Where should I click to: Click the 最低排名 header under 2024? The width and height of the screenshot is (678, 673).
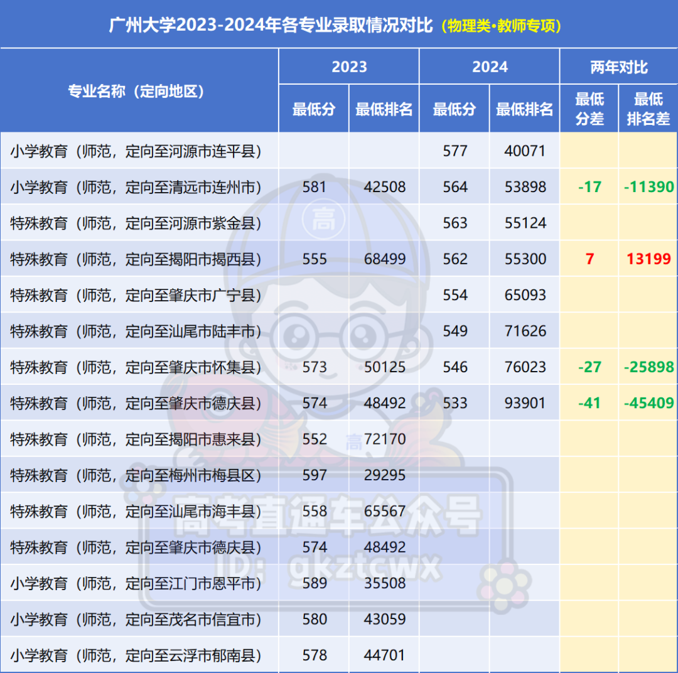pos(524,108)
